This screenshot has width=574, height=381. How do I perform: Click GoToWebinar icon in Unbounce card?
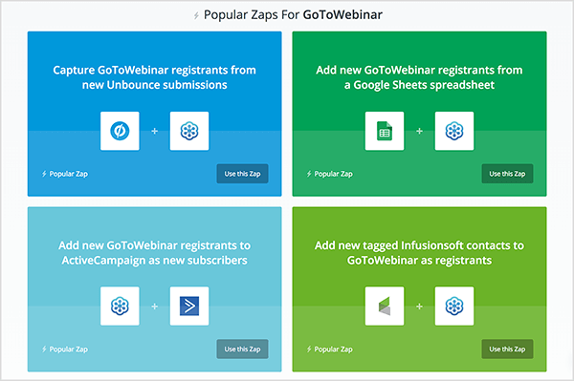pyautogui.click(x=189, y=131)
